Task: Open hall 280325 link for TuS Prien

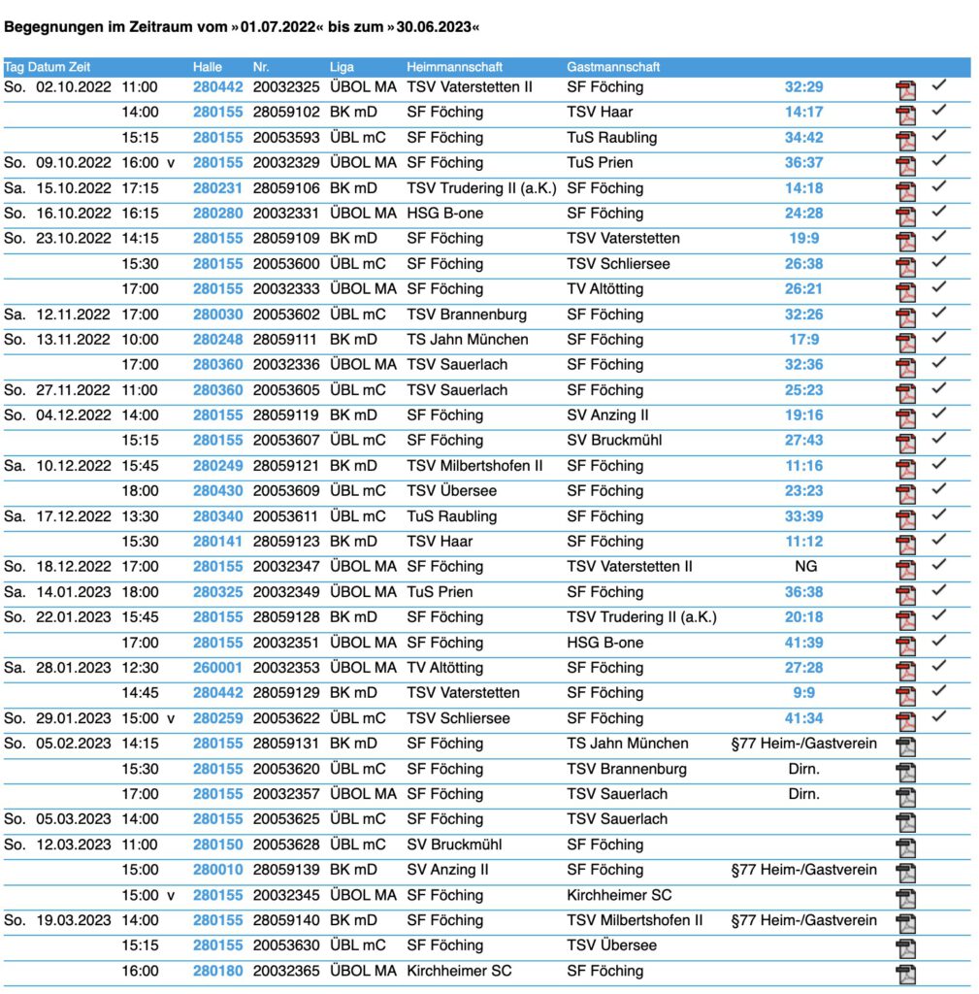Action: [217, 592]
